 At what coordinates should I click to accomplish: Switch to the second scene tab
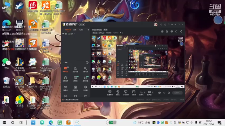pyautogui.click(x=75, y=30)
